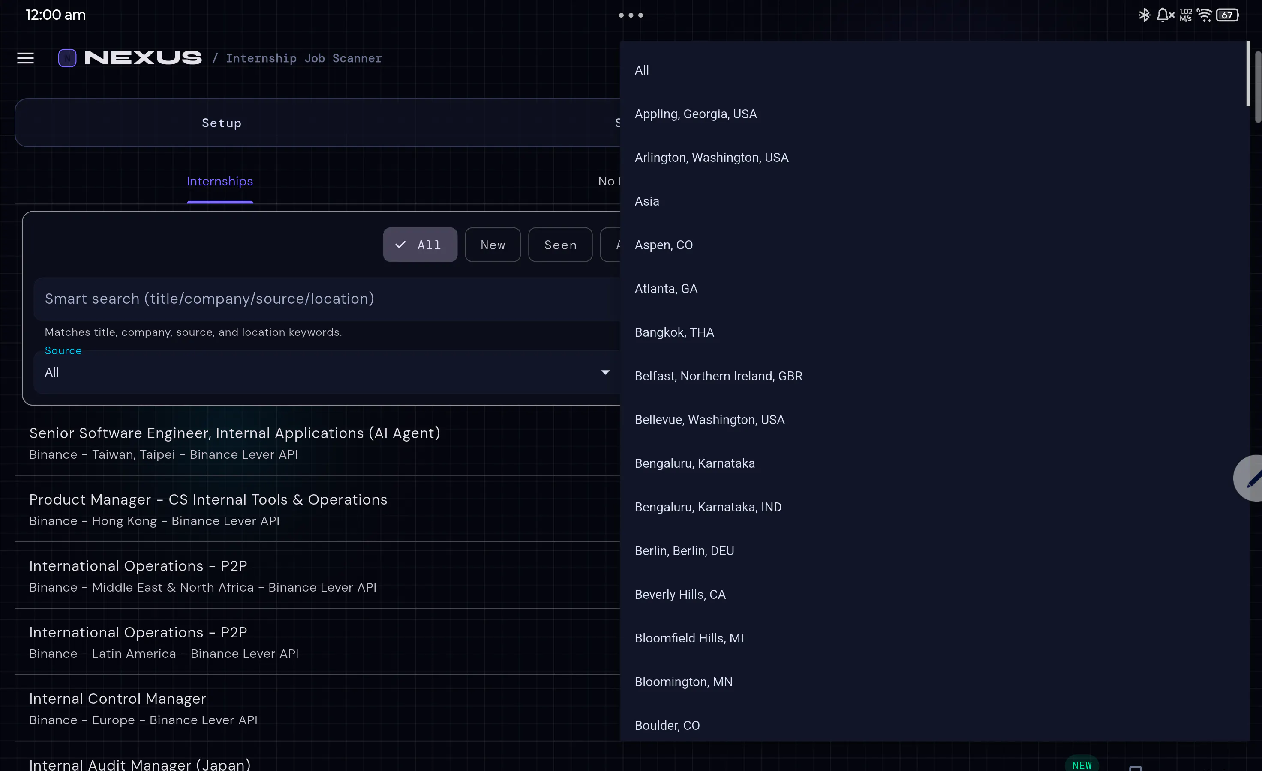Tap the network speed indicator
This screenshot has height=771, width=1262.
point(1186,15)
